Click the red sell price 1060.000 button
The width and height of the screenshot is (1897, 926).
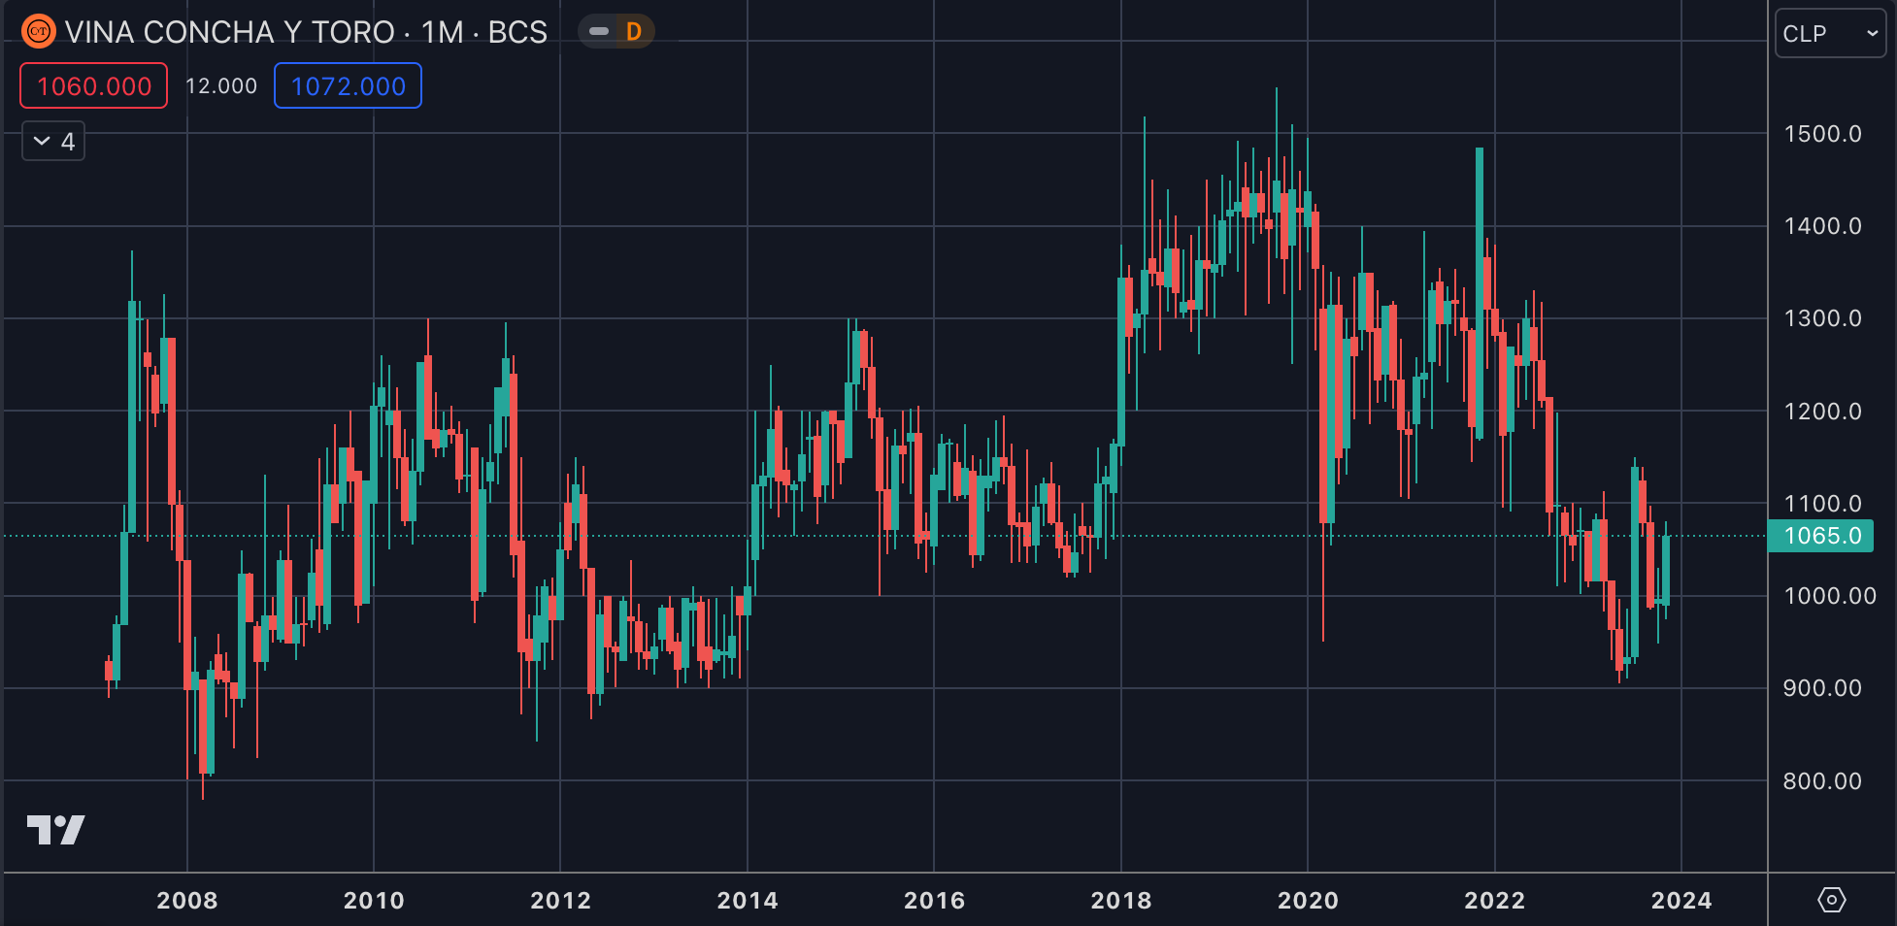click(94, 85)
